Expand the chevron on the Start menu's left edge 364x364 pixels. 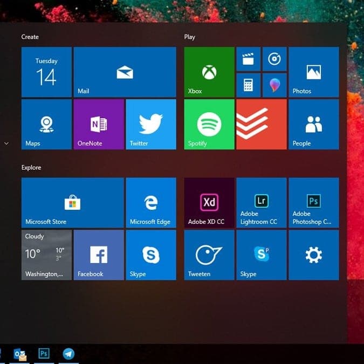(x=6, y=143)
